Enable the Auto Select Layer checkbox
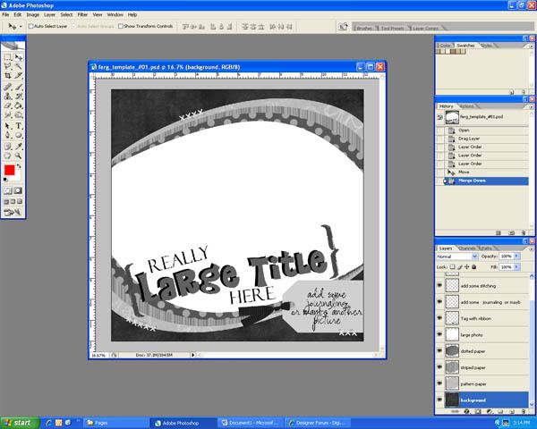This screenshot has width=537, height=429. (x=30, y=27)
